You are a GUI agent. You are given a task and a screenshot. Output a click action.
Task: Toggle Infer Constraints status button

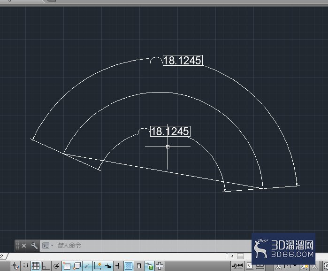coord(15,266)
